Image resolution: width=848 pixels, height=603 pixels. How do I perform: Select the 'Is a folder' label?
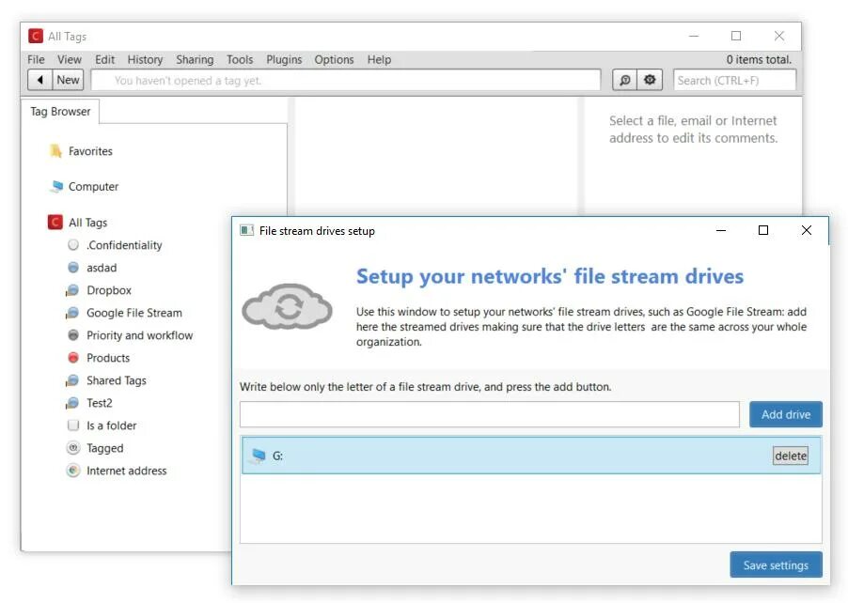[x=112, y=425]
